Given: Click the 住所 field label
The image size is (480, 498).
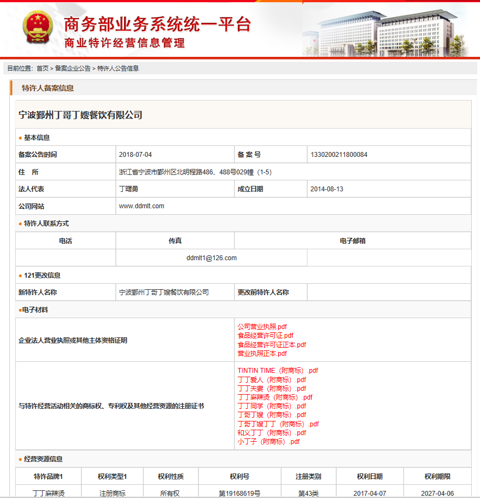Looking at the screenshot, I should 28,172.
